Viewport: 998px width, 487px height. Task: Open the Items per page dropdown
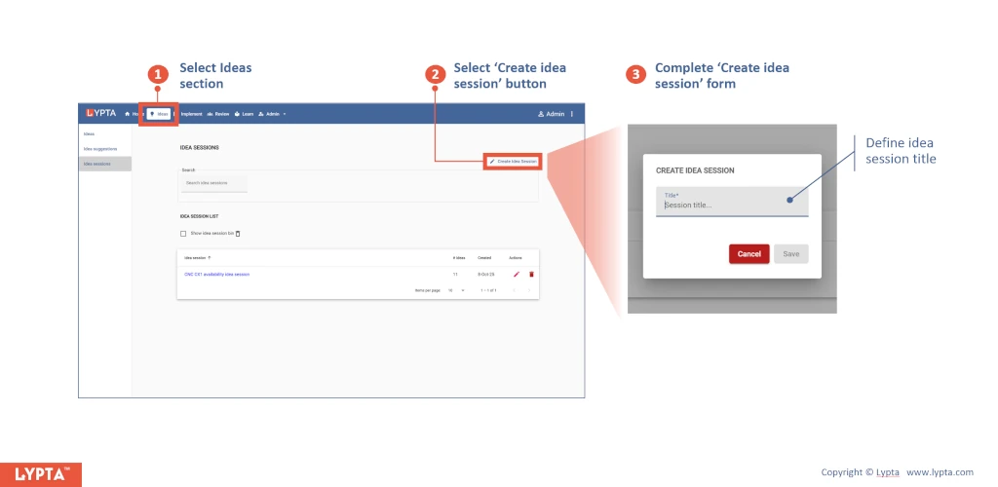(456, 290)
